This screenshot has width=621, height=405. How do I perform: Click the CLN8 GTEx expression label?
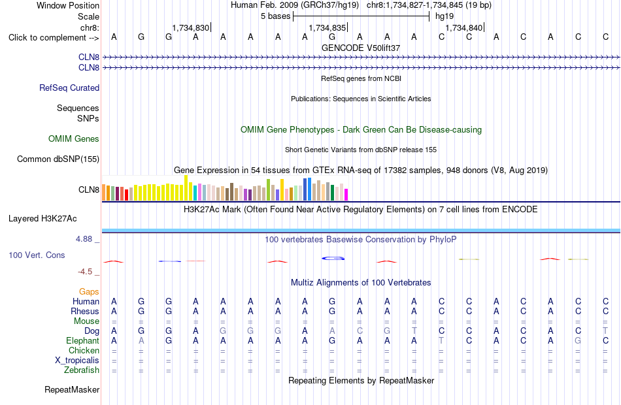click(x=89, y=189)
